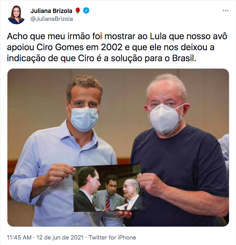Open the three-dot more options menu

click(x=225, y=11)
